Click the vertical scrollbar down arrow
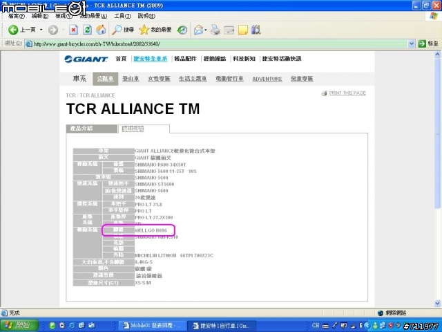Screen dimensions: 442x332 (437, 304)
